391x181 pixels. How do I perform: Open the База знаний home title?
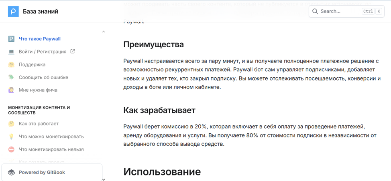[41, 12]
